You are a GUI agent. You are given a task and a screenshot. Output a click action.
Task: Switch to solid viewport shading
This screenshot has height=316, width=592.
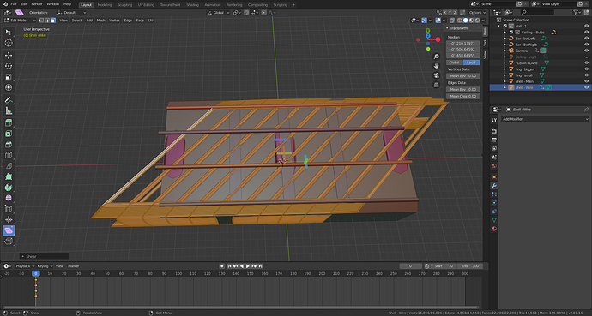466,21
